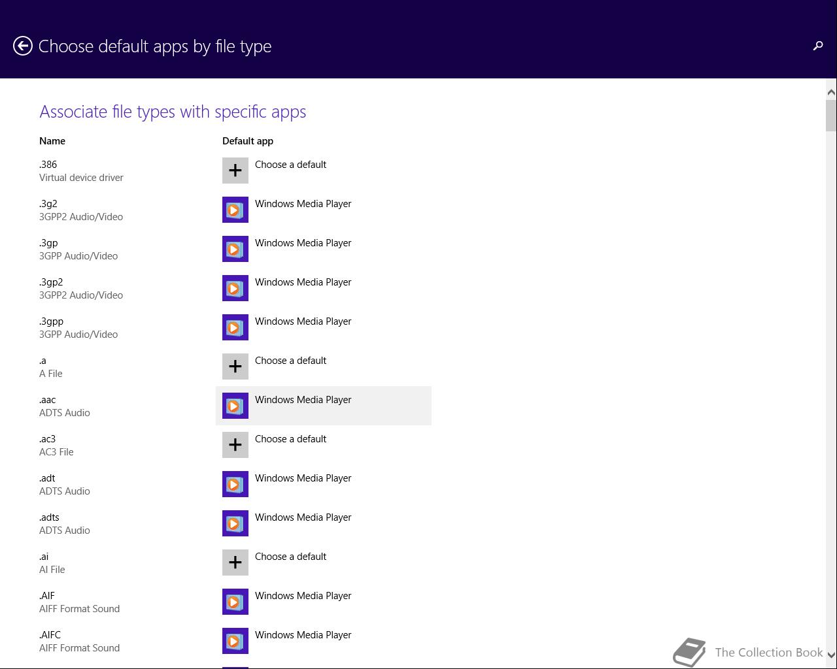Click the AI File description
This screenshot has width=837, height=669.
(x=52, y=570)
